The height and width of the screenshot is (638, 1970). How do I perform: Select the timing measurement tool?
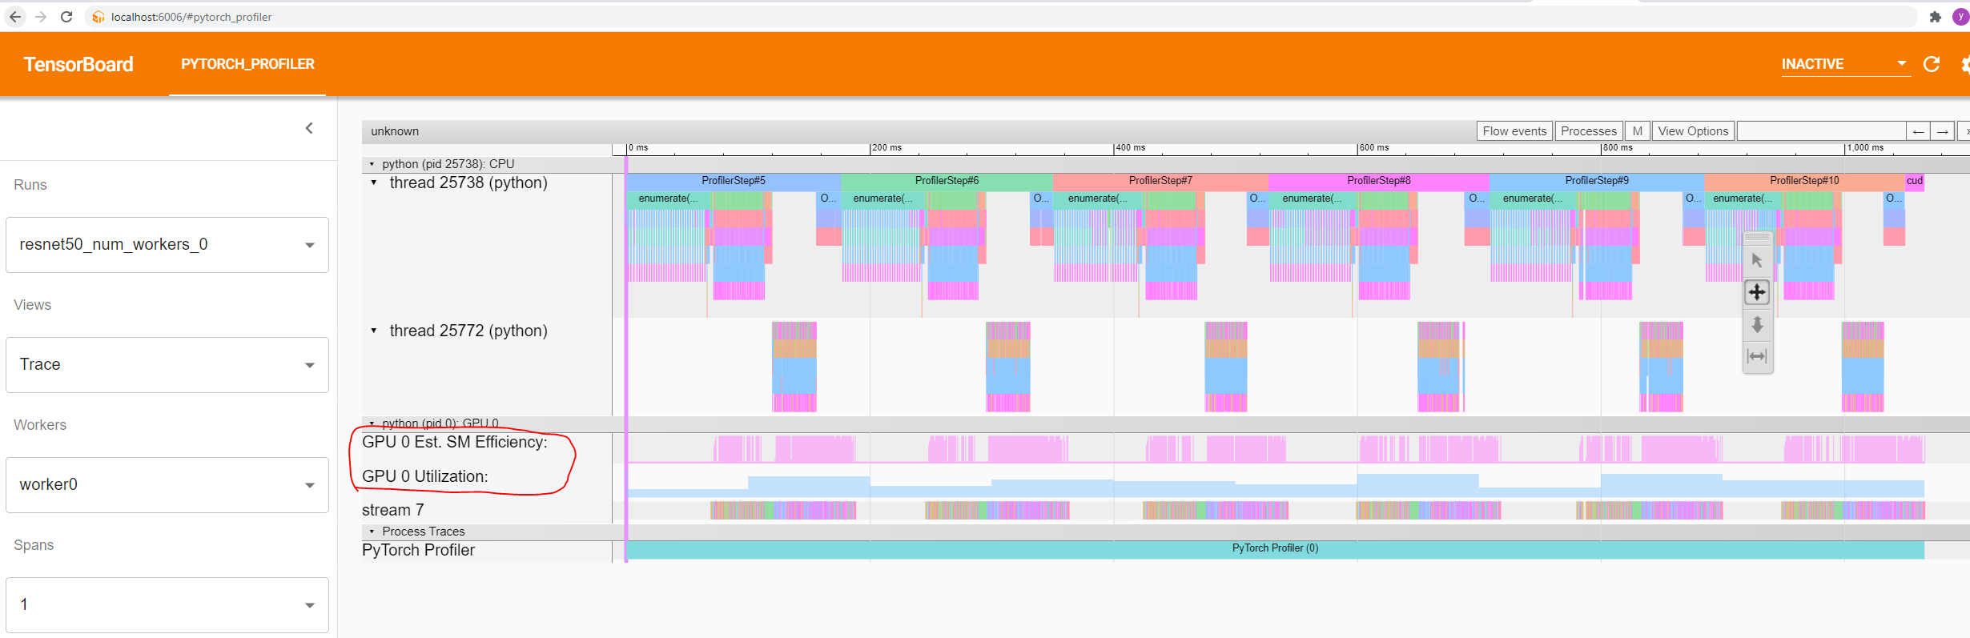click(x=1757, y=356)
